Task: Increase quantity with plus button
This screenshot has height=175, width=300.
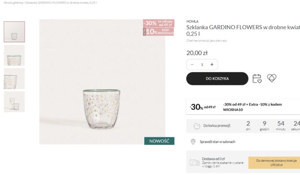Action: click(x=212, y=64)
